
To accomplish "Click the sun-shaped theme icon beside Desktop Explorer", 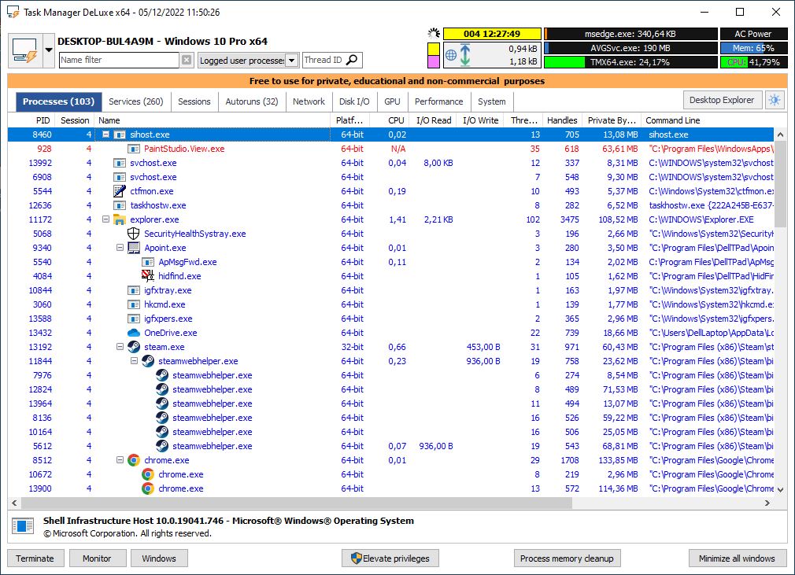I will pyautogui.click(x=775, y=101).
